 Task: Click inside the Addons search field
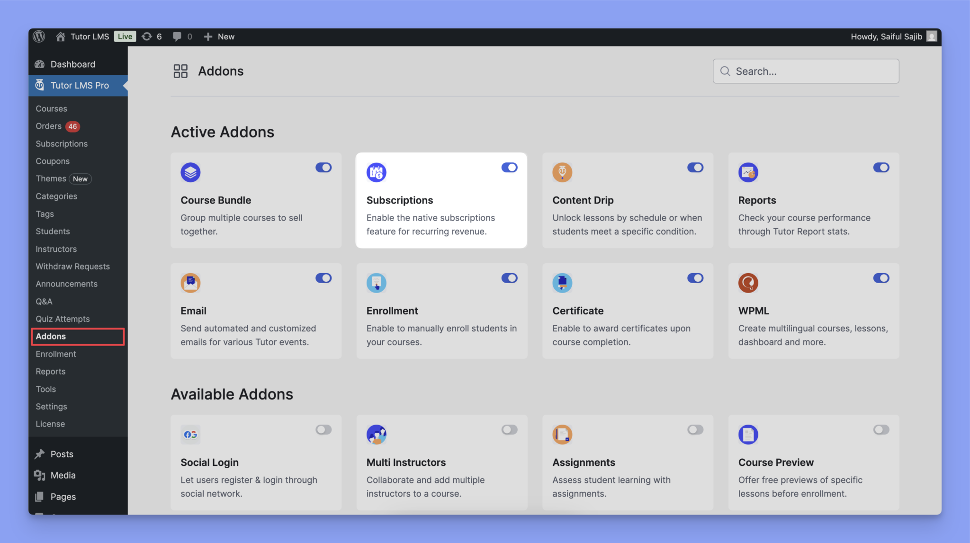coord(805,71)
